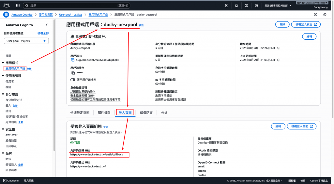Viewport: 334px width, 184px height.
Task: Switch to the 快速設定指南 tab
Action: 80,113
